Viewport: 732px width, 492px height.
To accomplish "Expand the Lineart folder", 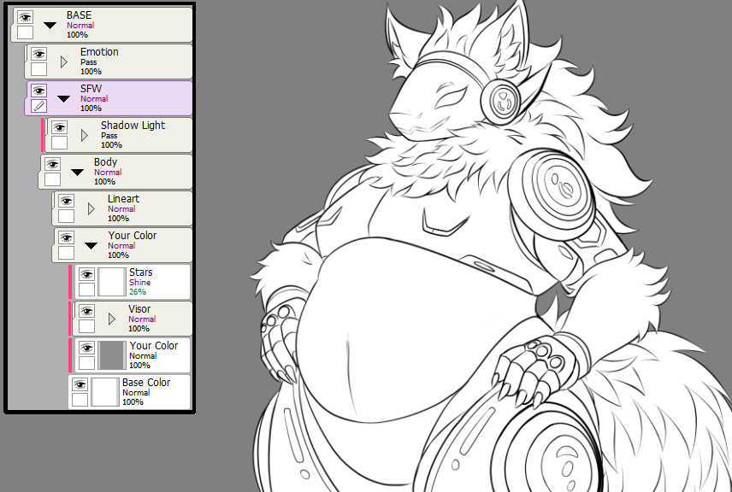I will click(x=91, y=209).
